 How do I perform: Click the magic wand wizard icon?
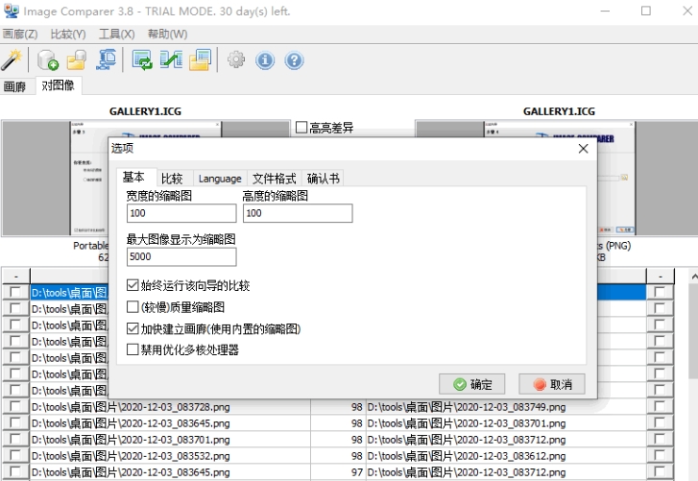point(12,60)
